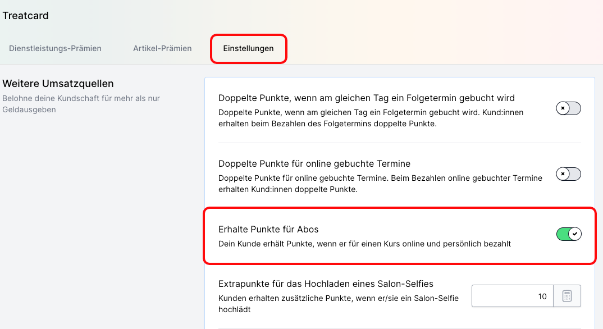Click the x icon on the Folgetermin points toggle
The image size is (603, 329).
tap(564, 108)
